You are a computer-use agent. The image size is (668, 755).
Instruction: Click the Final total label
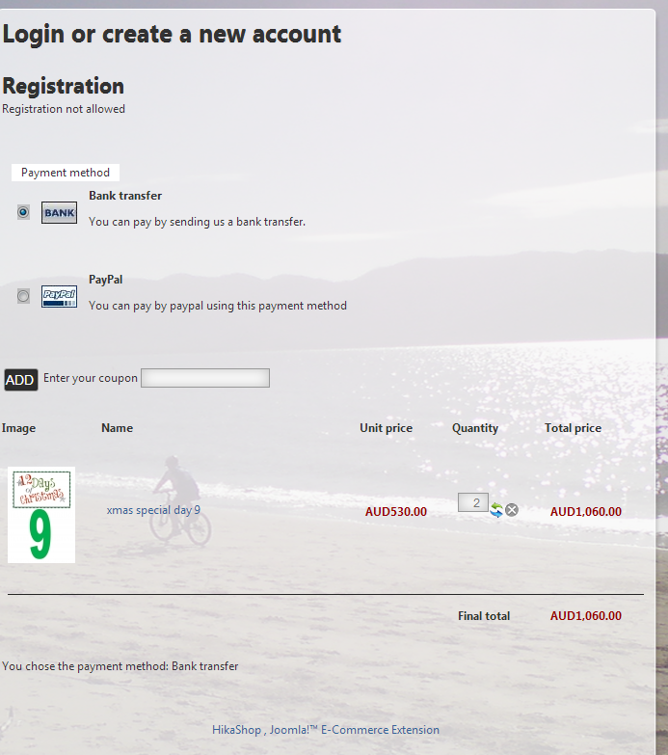[484, 616]
